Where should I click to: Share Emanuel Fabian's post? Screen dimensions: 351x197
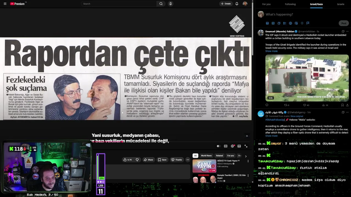(x=347, y=105)
